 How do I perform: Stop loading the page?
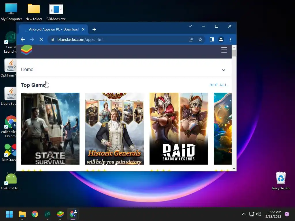pyautogui.click(x=41, y=39)
